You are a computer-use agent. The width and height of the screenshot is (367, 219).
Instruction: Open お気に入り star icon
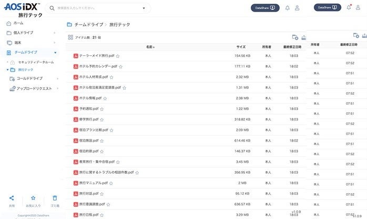coord(33,198)
